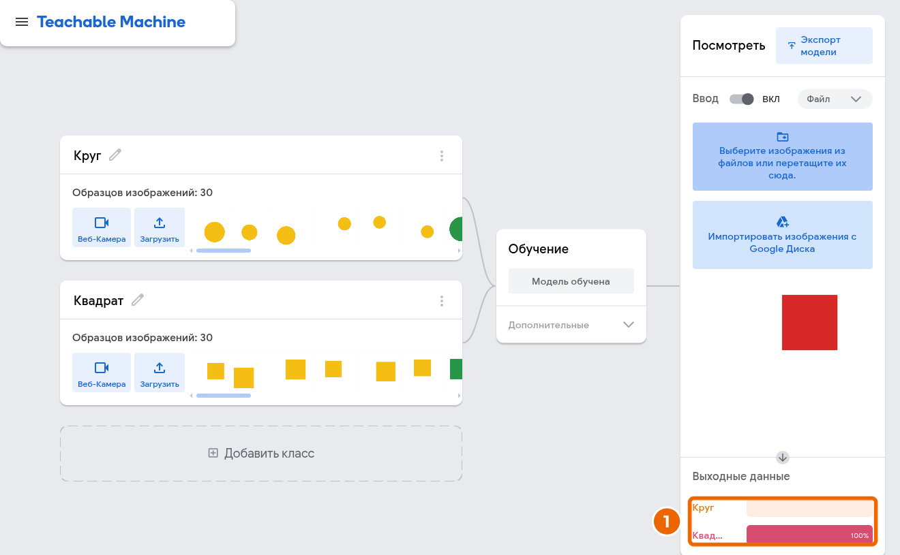
Task: Open the three-dot menu of Круг class
Action: pos(442,156)
